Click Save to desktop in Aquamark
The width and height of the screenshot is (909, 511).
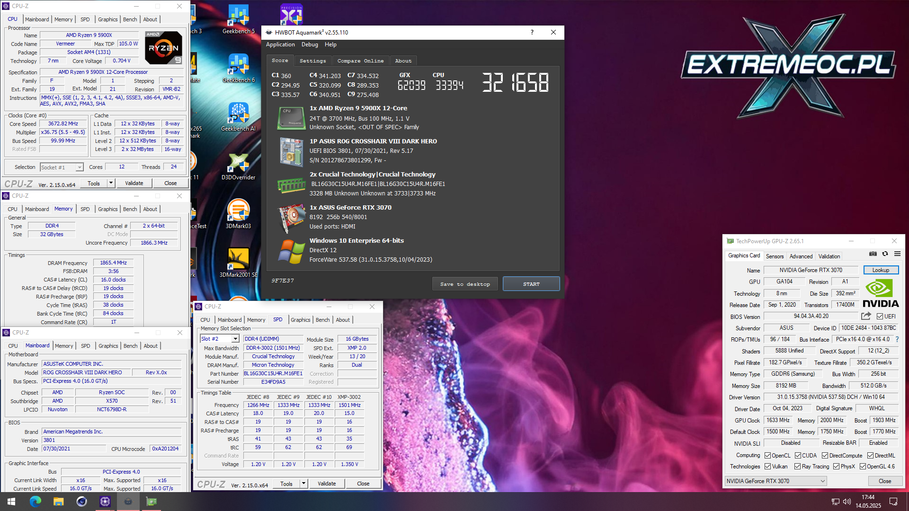coord(465,284)
